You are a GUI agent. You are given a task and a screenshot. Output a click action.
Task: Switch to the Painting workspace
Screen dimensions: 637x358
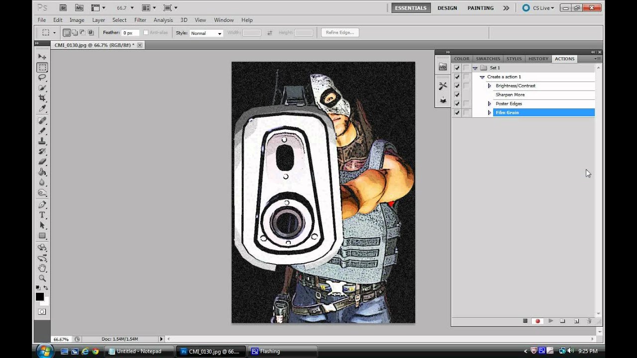pos(481,8)
